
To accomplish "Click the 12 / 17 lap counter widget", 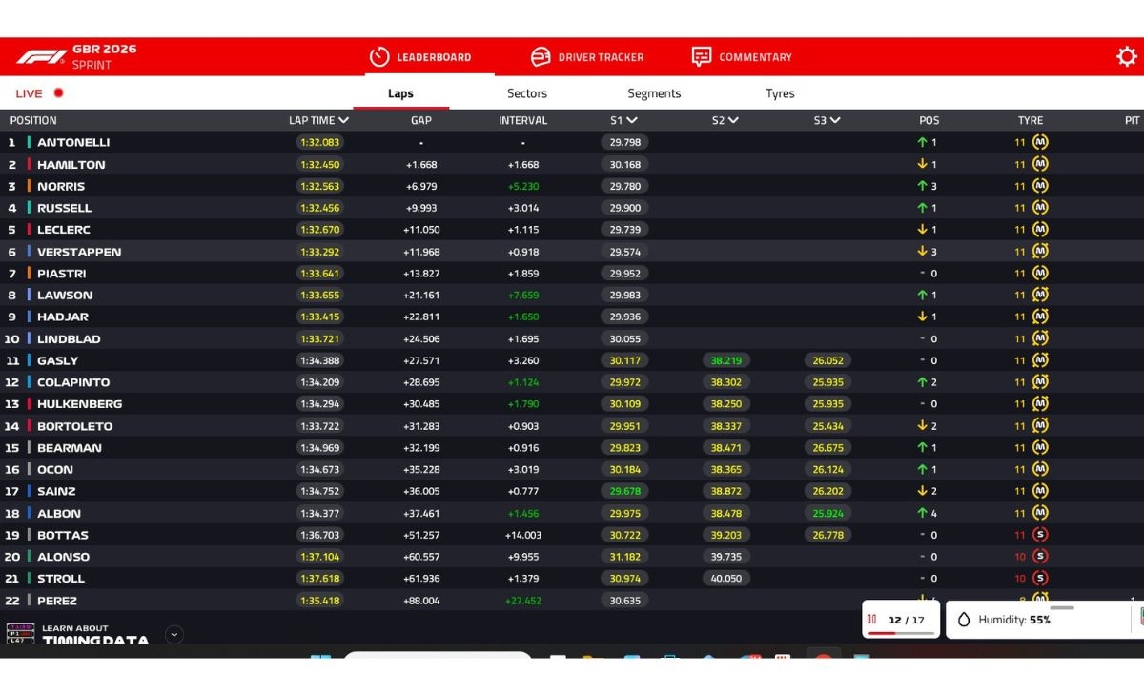I will (x=901, y=620).
